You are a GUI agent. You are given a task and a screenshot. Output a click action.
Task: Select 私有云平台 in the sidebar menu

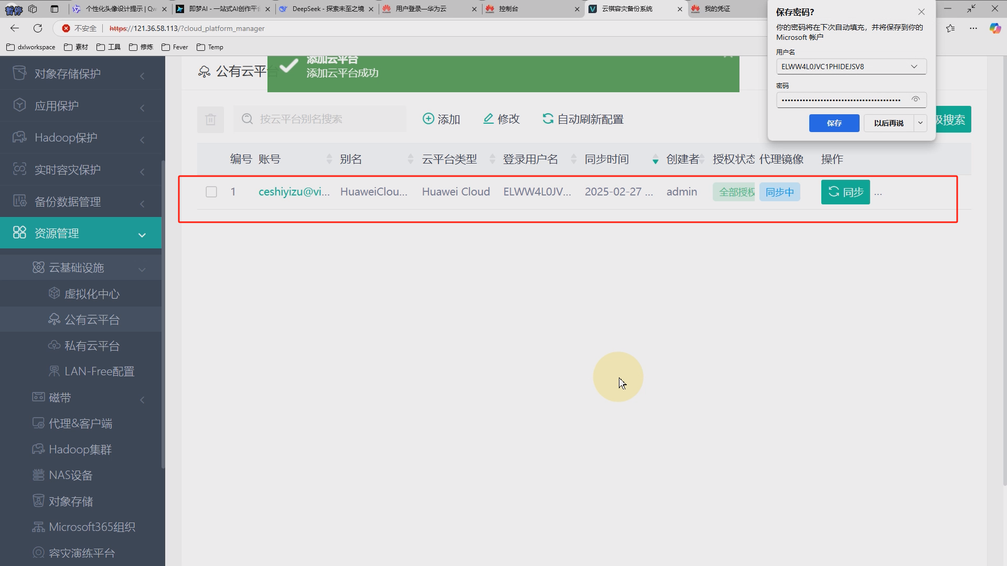click(x=92, y=346)
